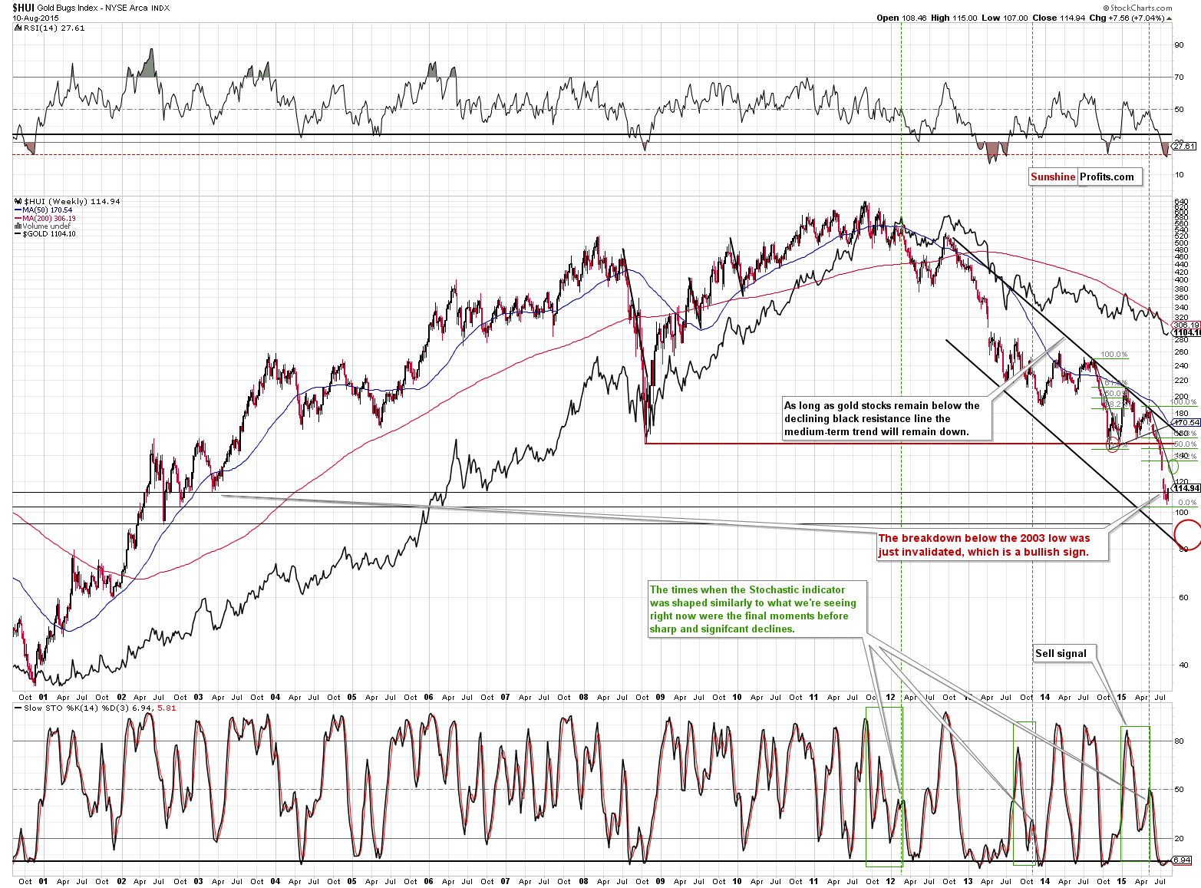Click the 0.0% Fibonacci label near price 100
The height and width of the screenshot is (888, 1201).
[x=1187, y=503]
